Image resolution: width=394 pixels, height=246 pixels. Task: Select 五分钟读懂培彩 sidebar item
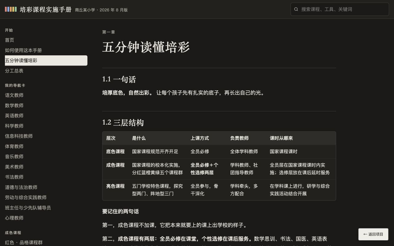click(x=46, y=61)
